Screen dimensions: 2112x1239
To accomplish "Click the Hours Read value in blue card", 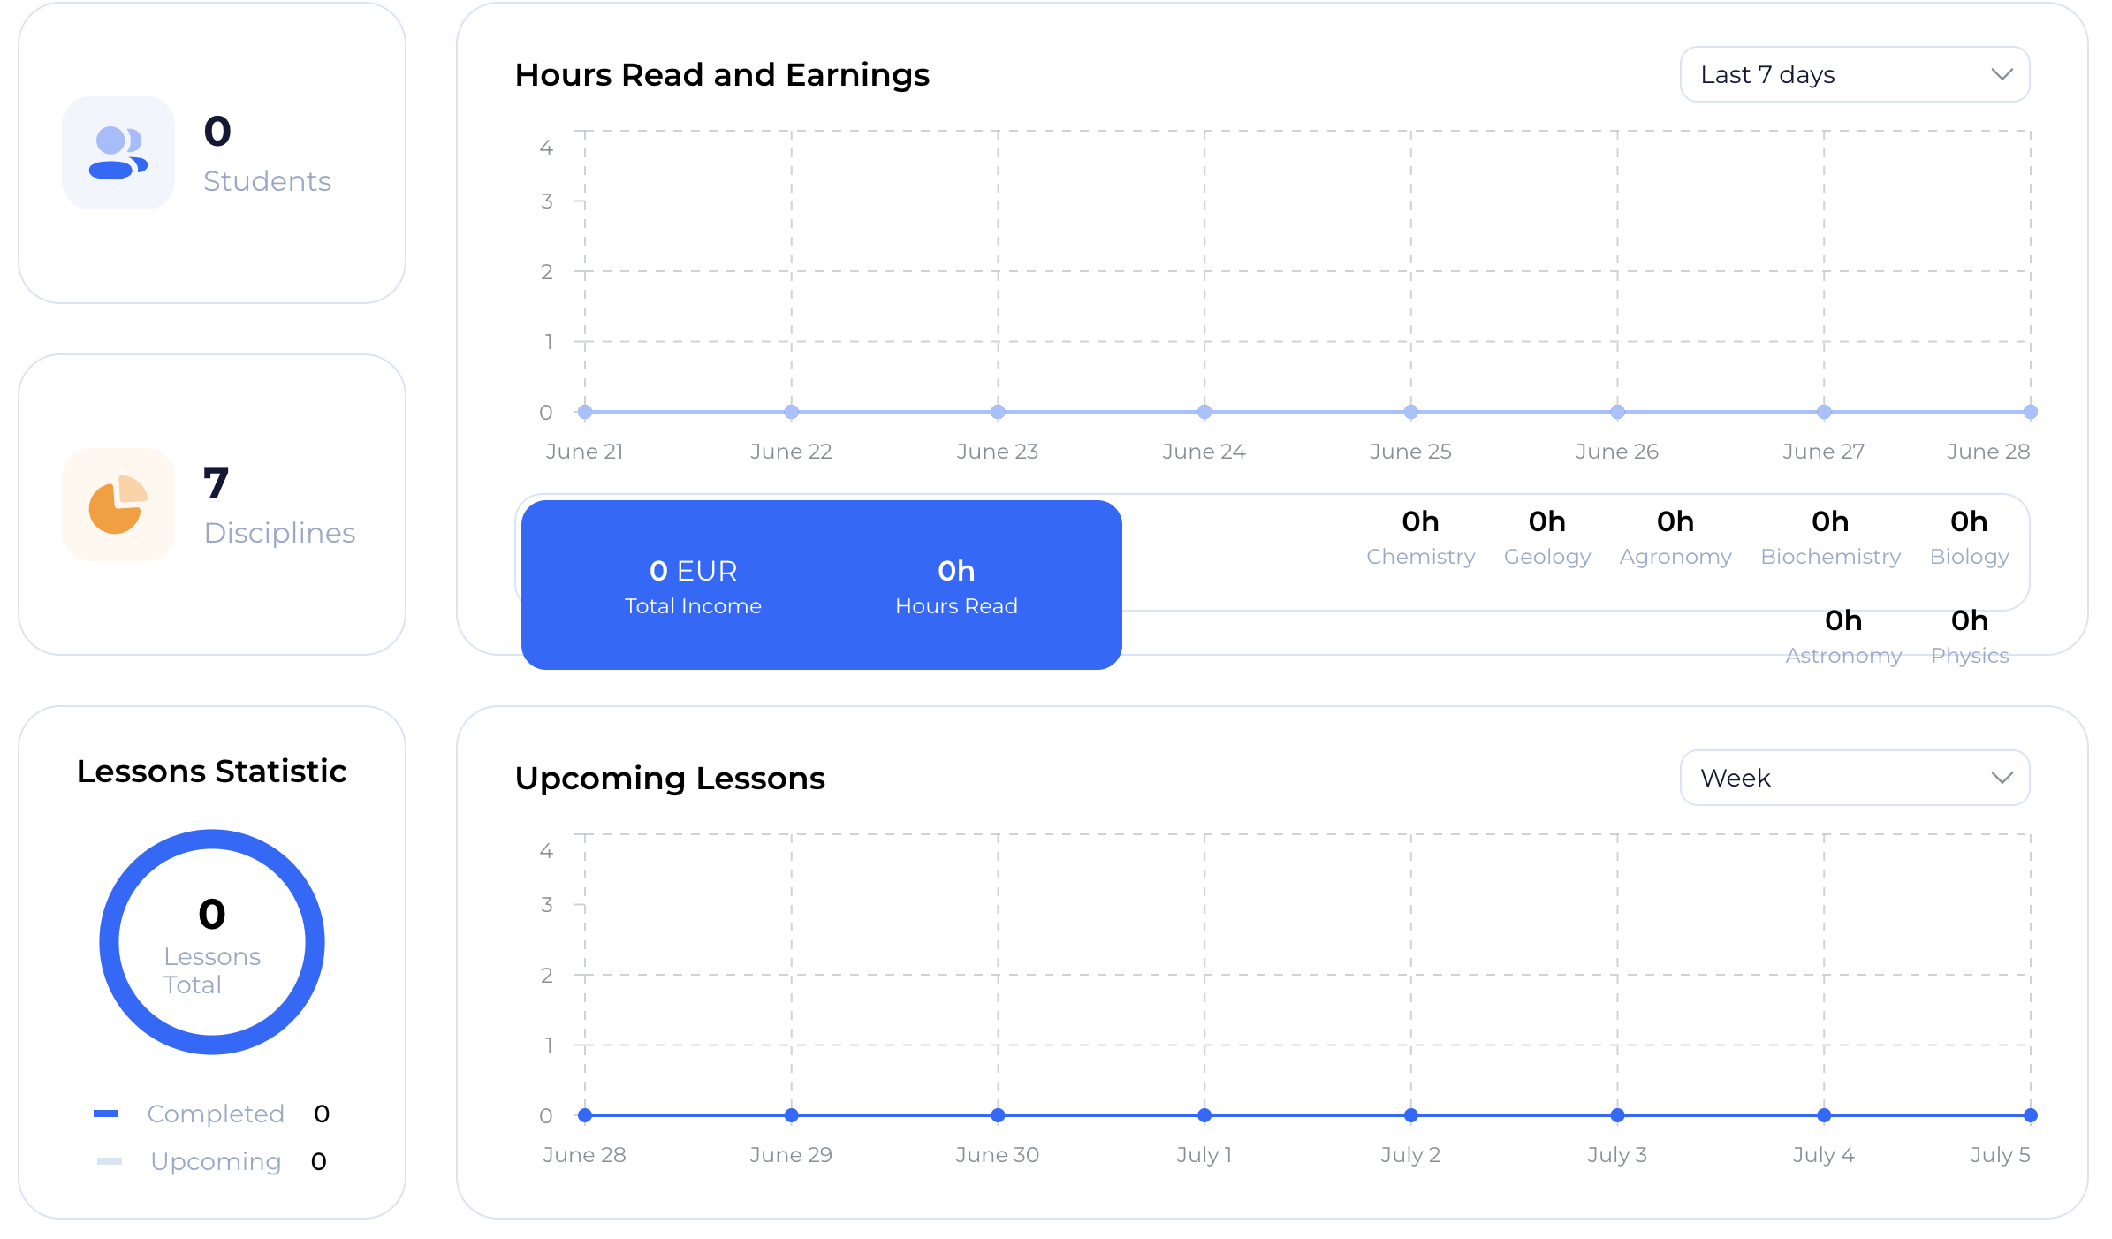I will [956, 572].
